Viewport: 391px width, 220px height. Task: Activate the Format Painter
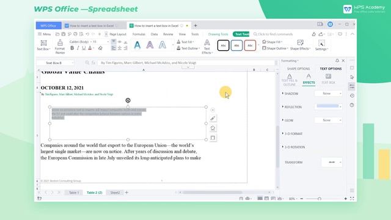(60, 46)
